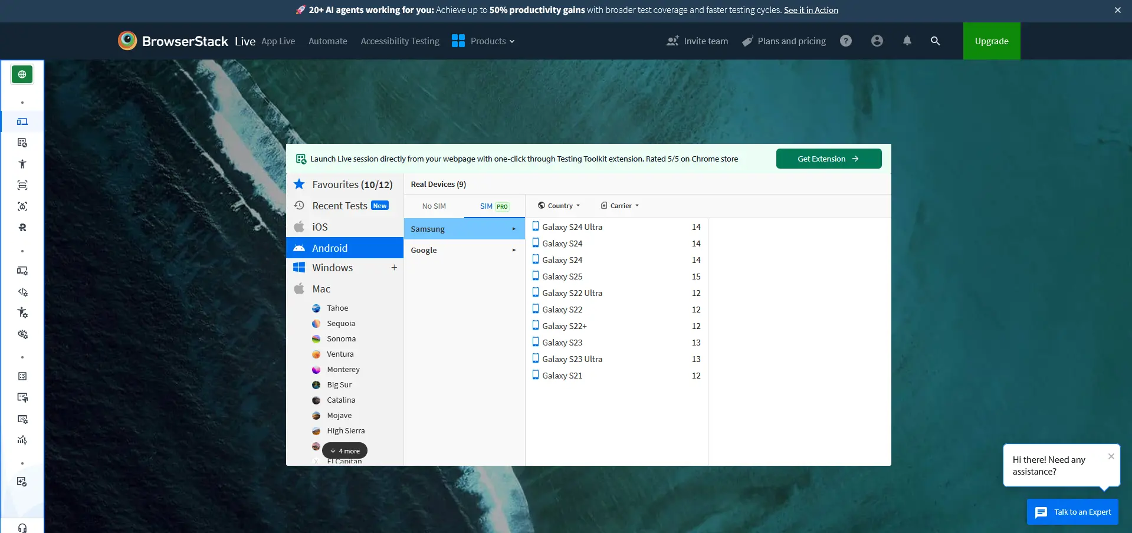Click the bug capture sidebar icon
Image resolution: width=1132 pixels, height=533 pixels.
(x=22, y=206)
